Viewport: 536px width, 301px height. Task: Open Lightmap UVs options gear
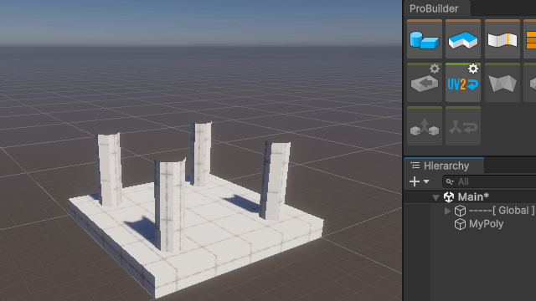point(473,69)
